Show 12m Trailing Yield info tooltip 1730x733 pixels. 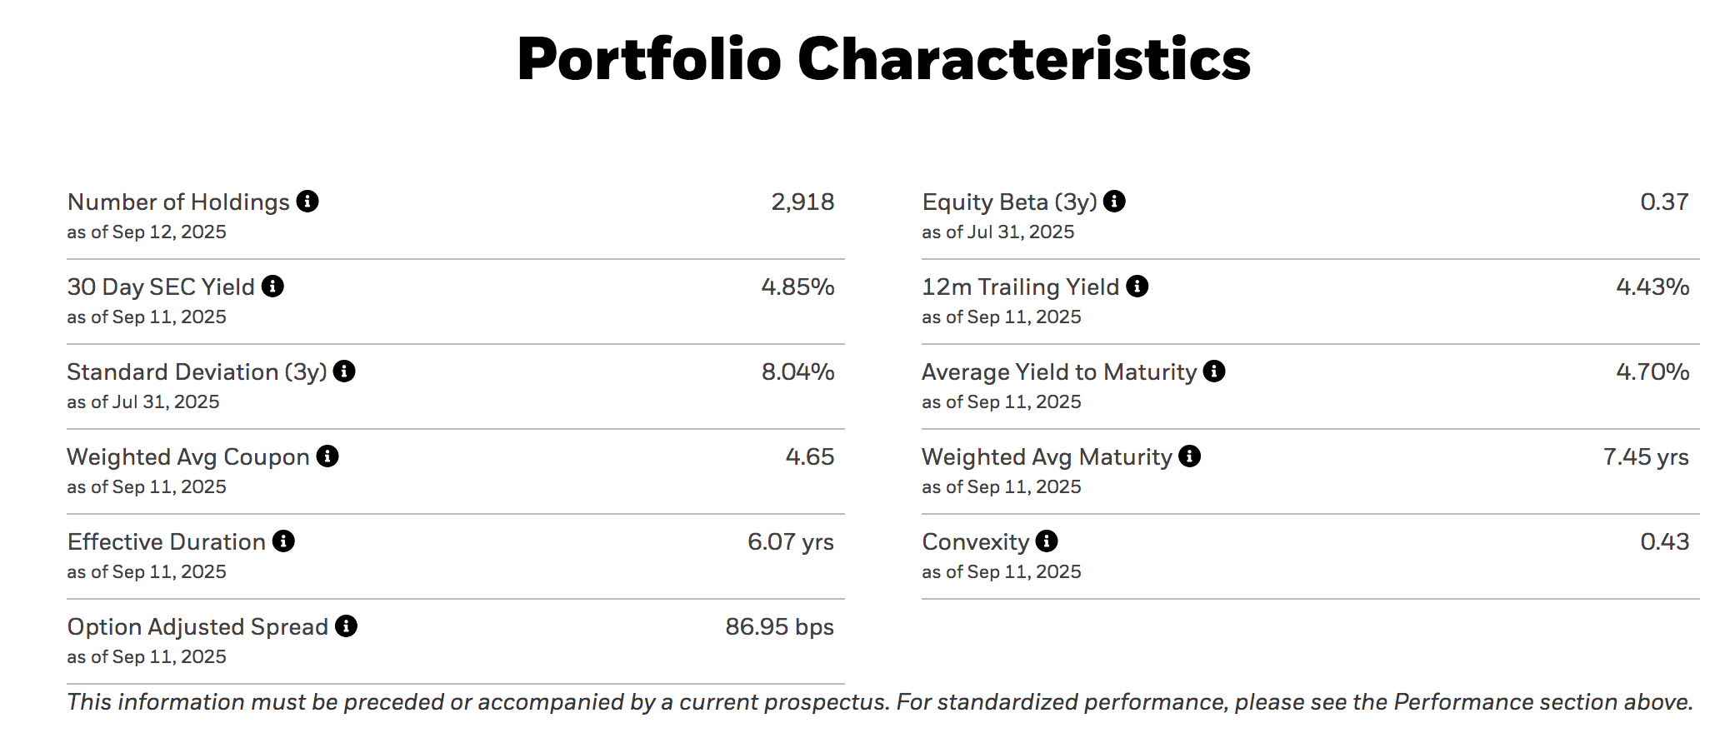pyautogui.click(x=1137, y=287)
